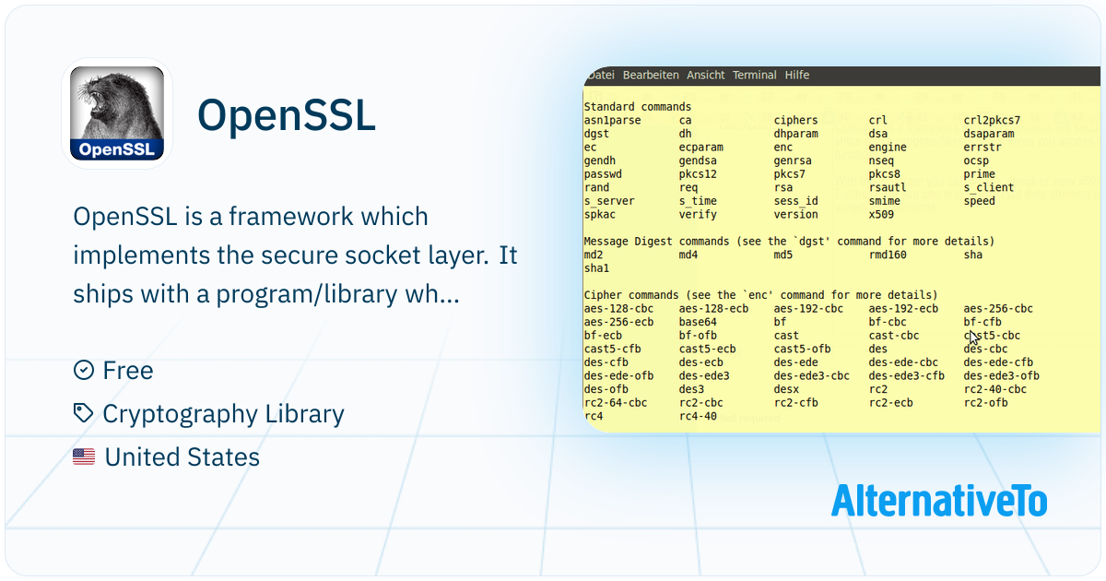Open the Hilfe menu
Screen dimensions: 1106x581
(x=797, y=75)
